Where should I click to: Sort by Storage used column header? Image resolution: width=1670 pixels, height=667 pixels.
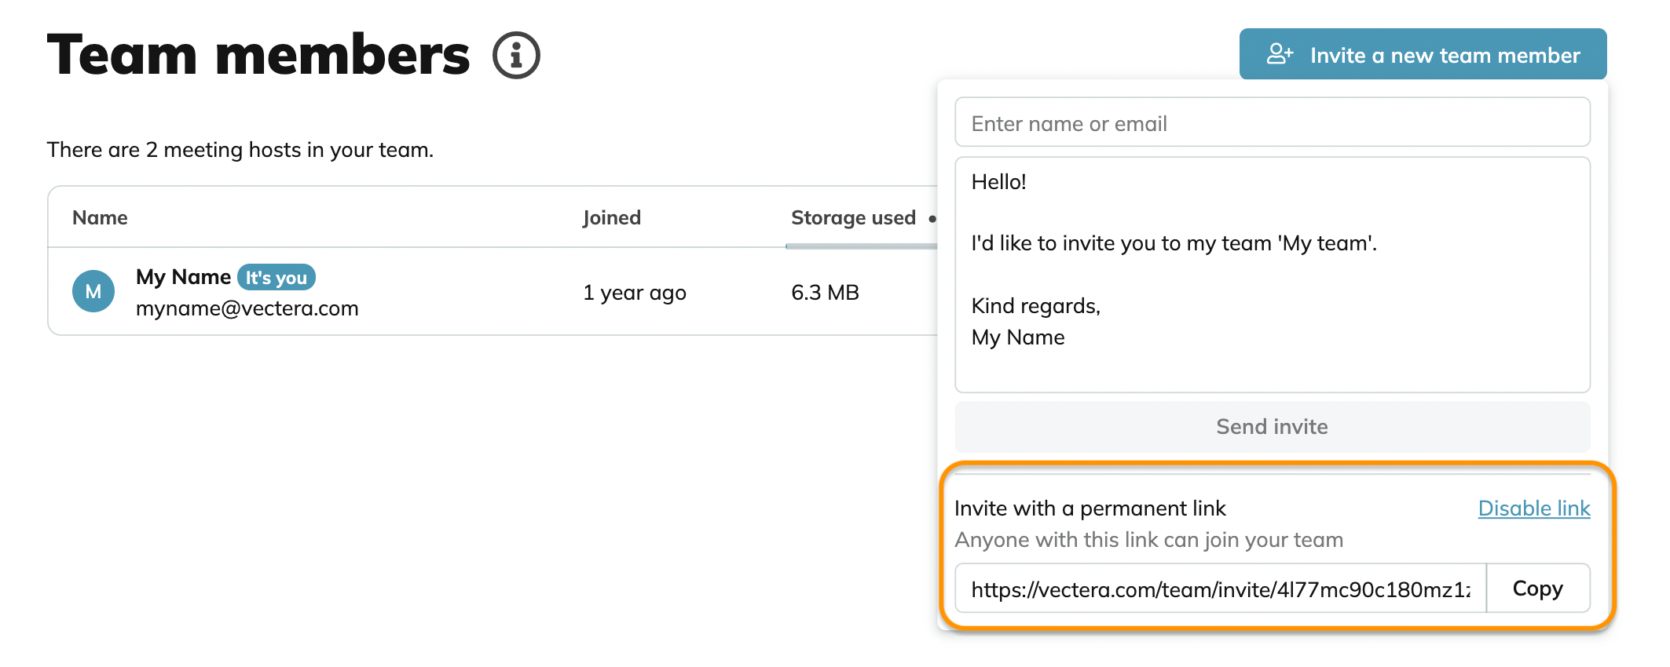(x=853, y=217)
